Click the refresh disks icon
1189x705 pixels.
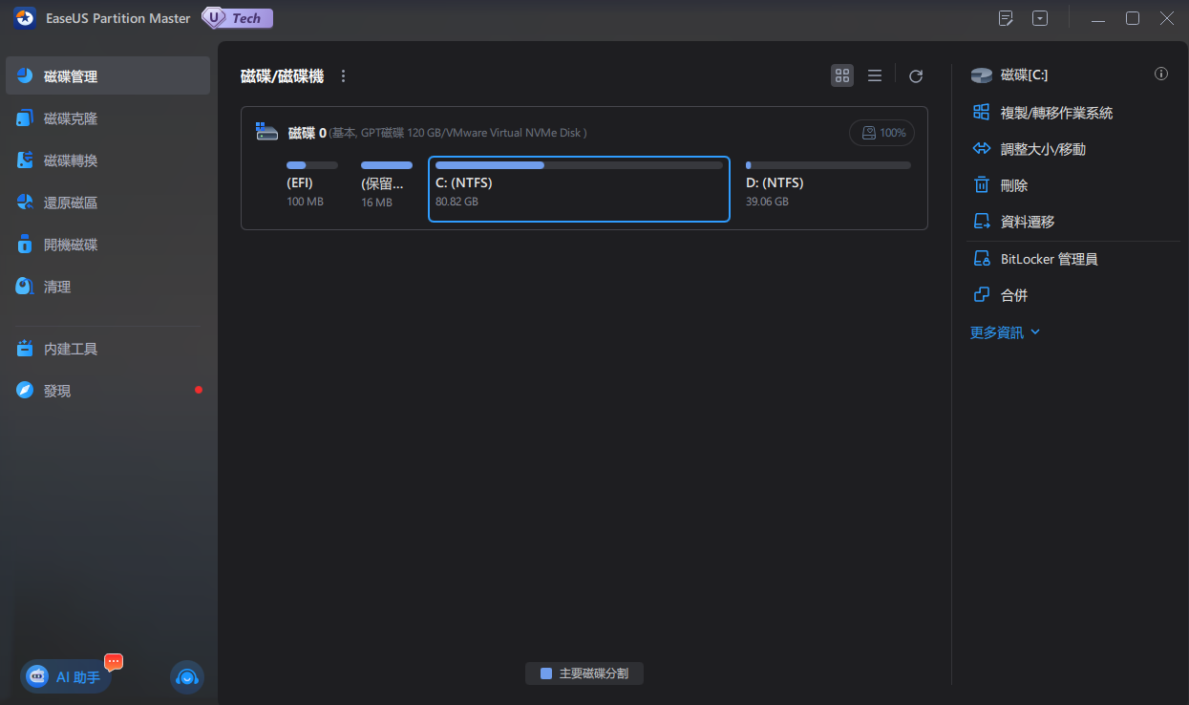coord(916,76)
